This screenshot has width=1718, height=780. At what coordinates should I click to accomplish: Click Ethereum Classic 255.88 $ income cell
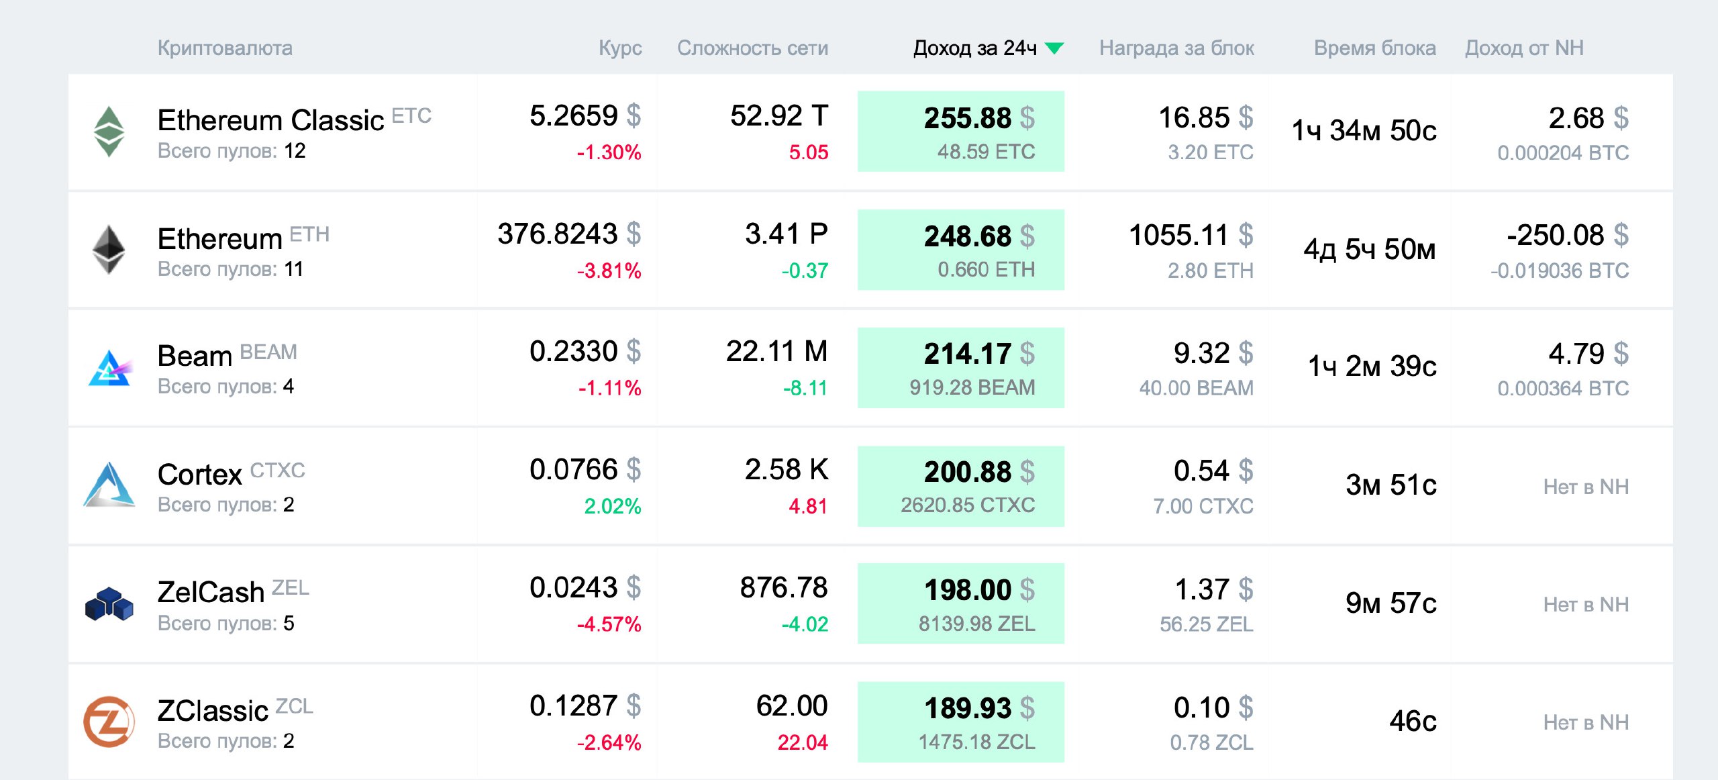click(x=960, y=132)
